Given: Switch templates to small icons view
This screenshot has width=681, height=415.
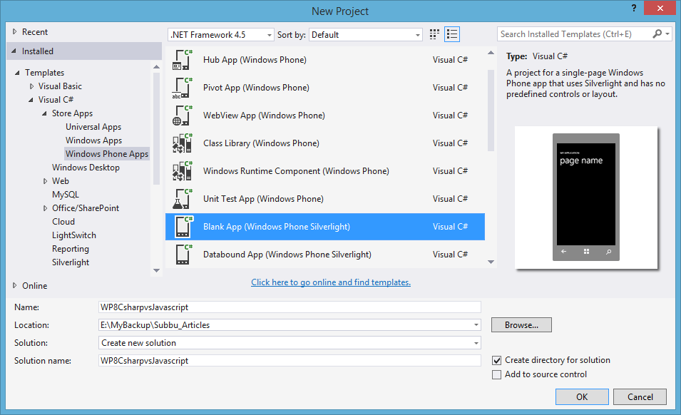Looking at the screenshot, I should [x=434, y=34].
